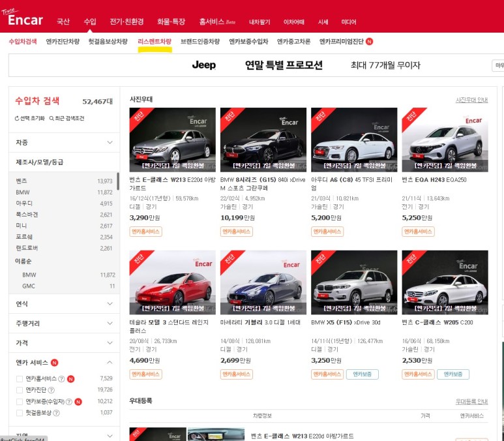Image resolution: width=504 pixels, height=441 pixels.
Task: Click the reset selection (선택 초기화) icon
Action: click(17, 118)
